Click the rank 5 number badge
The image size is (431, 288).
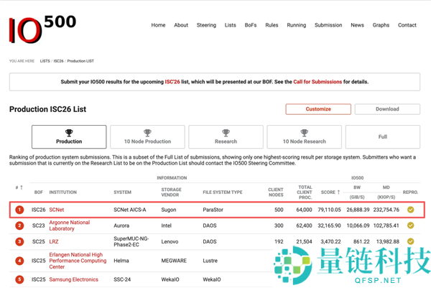click(x=19, y=279)
